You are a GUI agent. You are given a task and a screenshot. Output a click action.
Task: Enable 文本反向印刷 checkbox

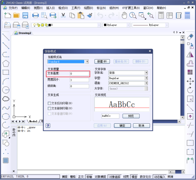tap(50, 103)
